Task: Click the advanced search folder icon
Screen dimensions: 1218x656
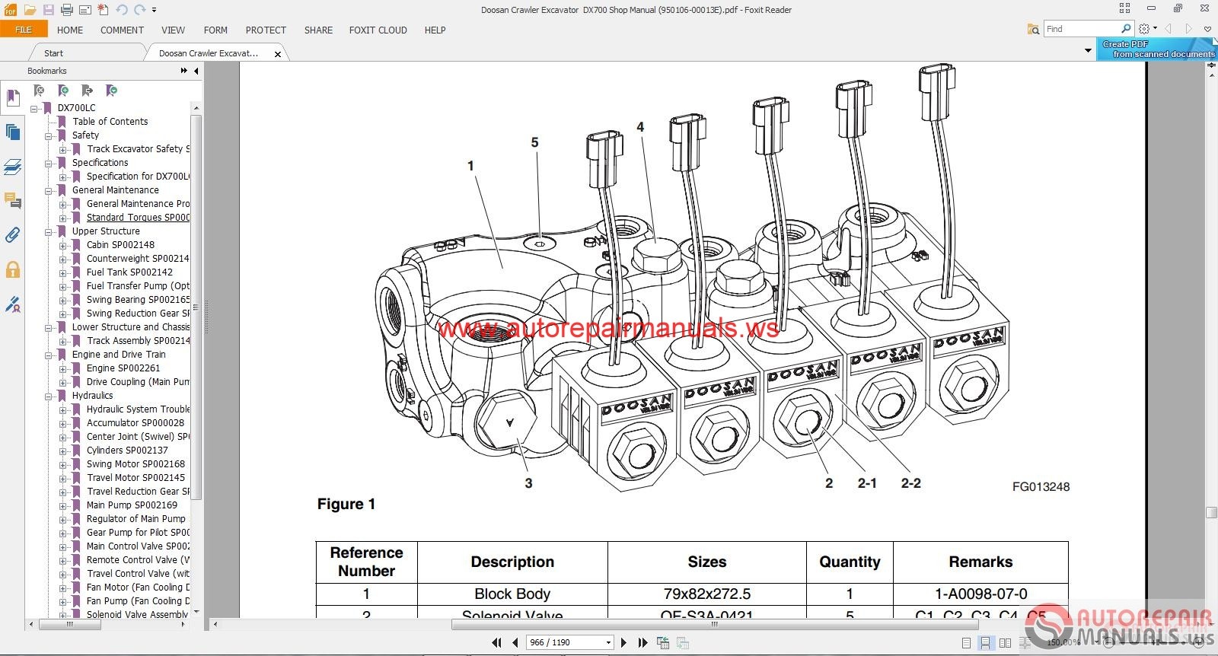Action: [1033, 29]
